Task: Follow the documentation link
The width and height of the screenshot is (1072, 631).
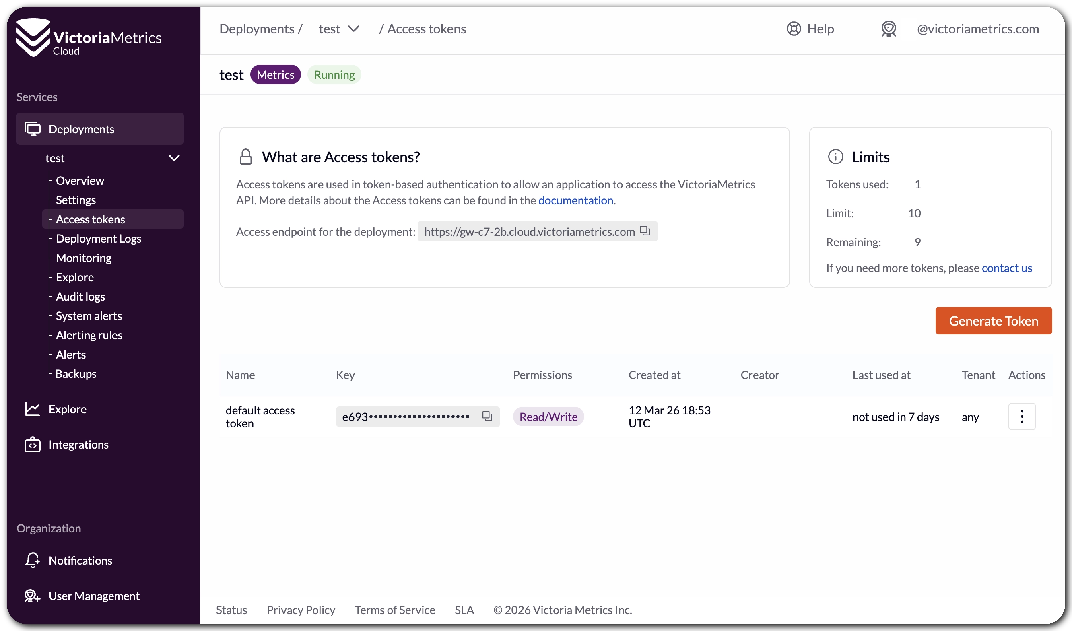Action: 575,200
